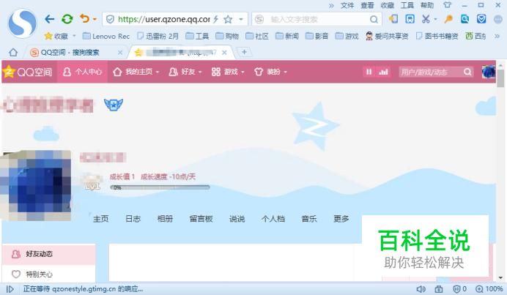Open a new tab with plus button

245,52
